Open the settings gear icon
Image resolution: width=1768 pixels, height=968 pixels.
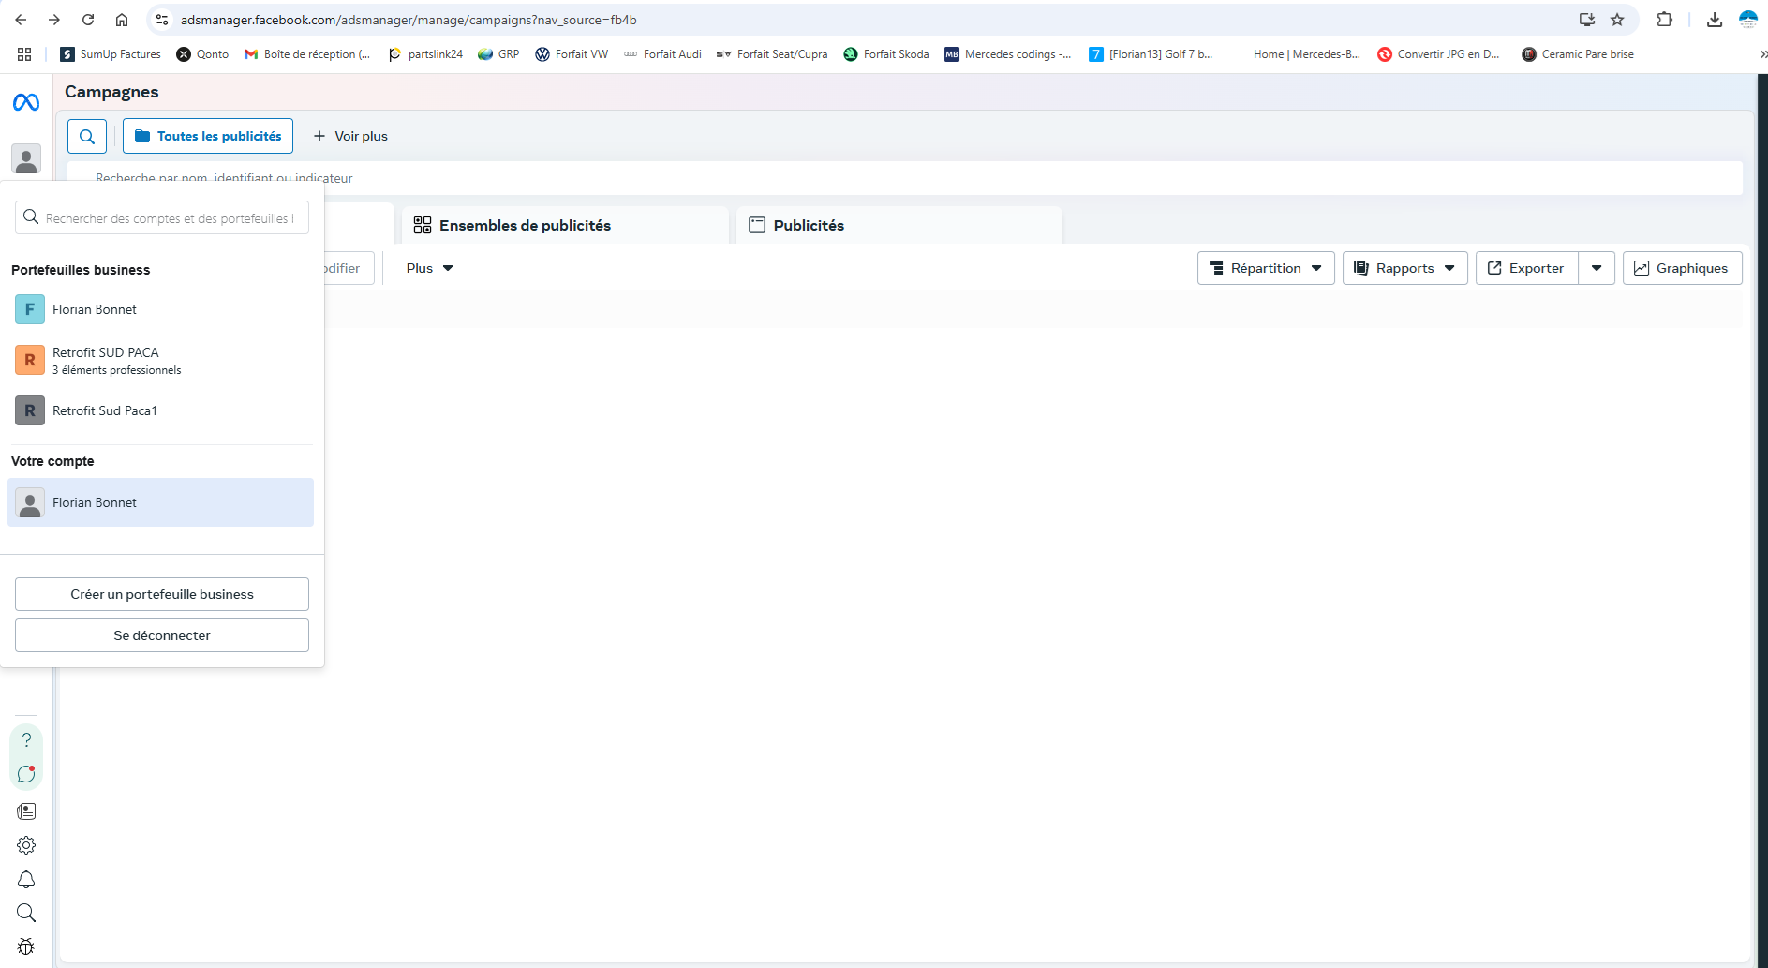pos(26,845)
